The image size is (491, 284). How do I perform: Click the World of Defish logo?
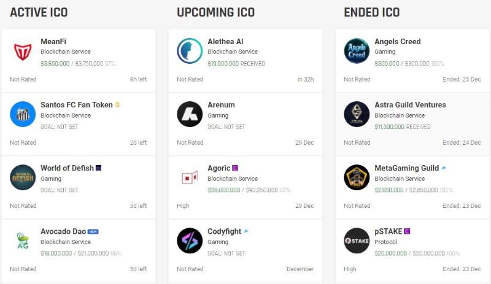(23, 177)
